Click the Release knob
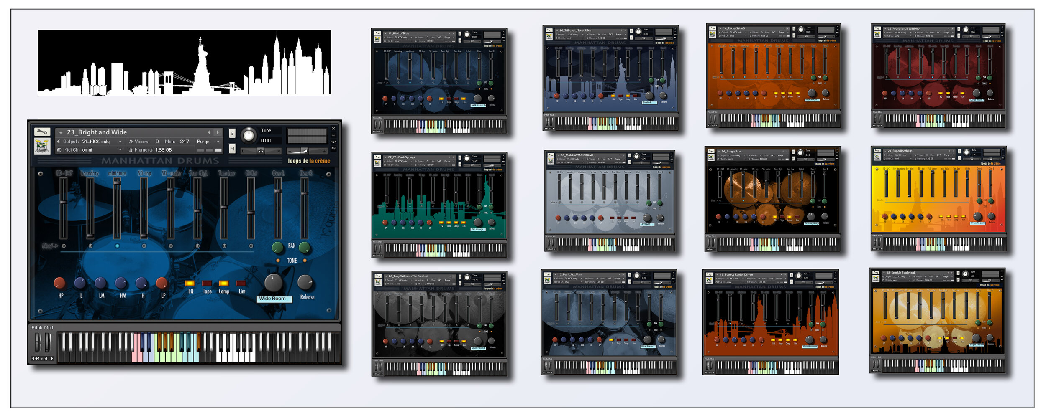The image size is (1046, 418). (305, 283)
